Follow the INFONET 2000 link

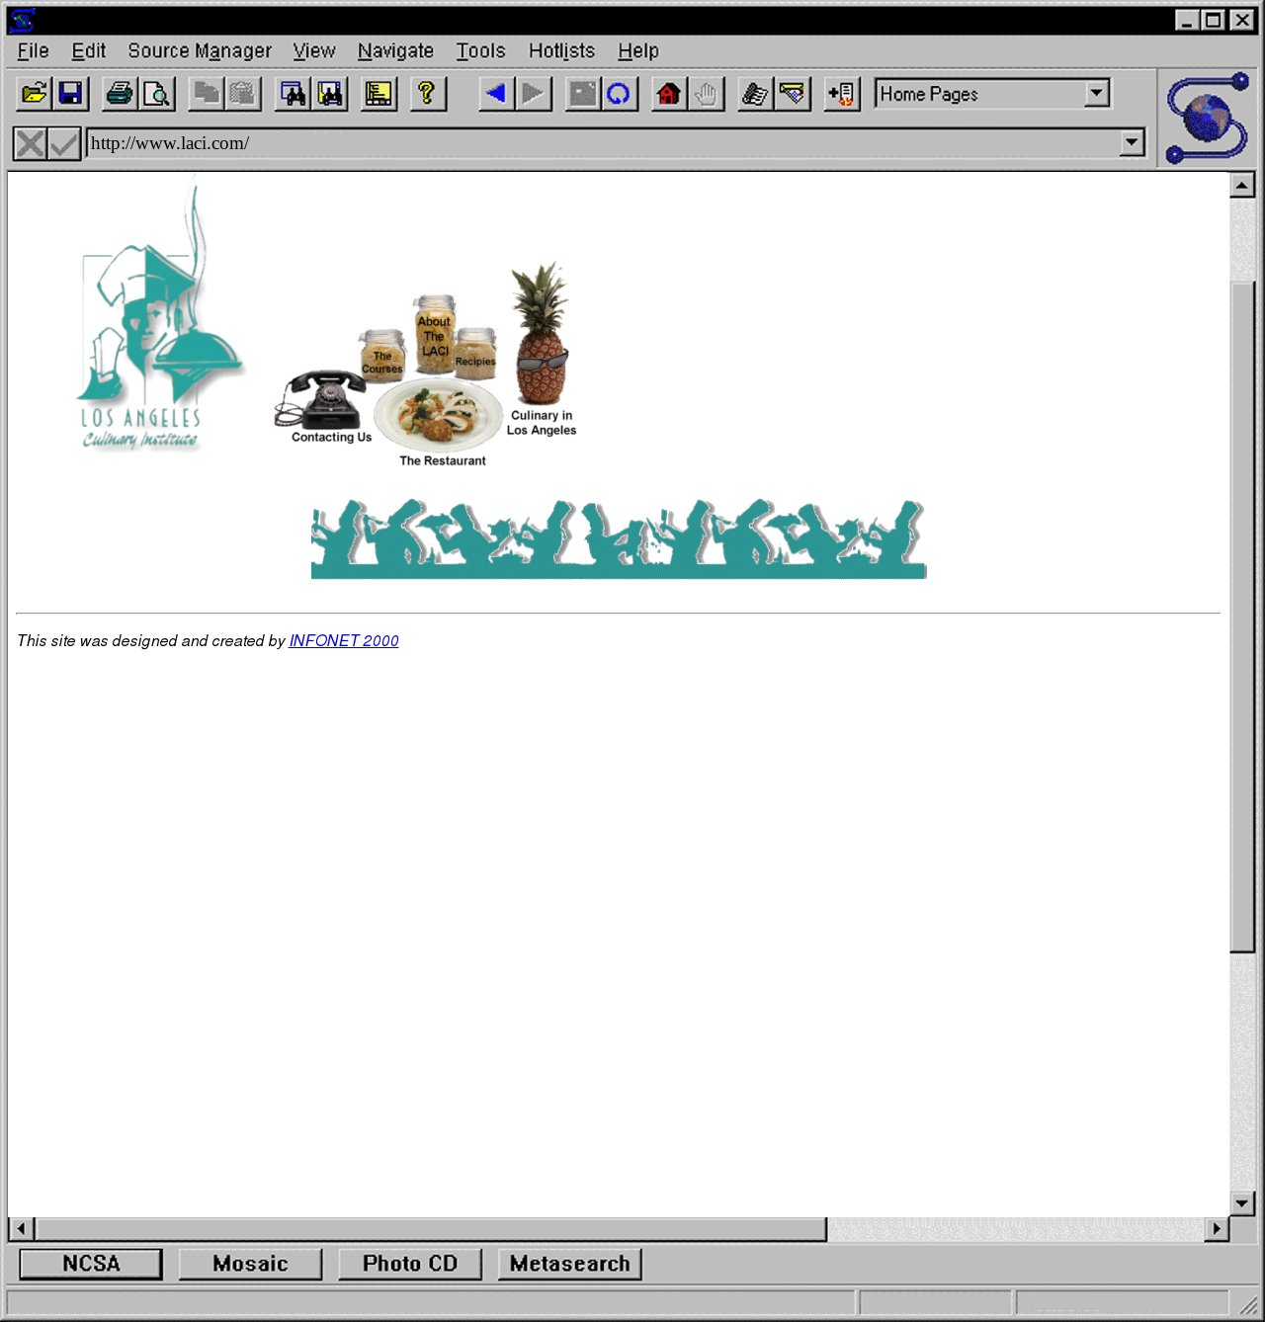tap(344, 640)
